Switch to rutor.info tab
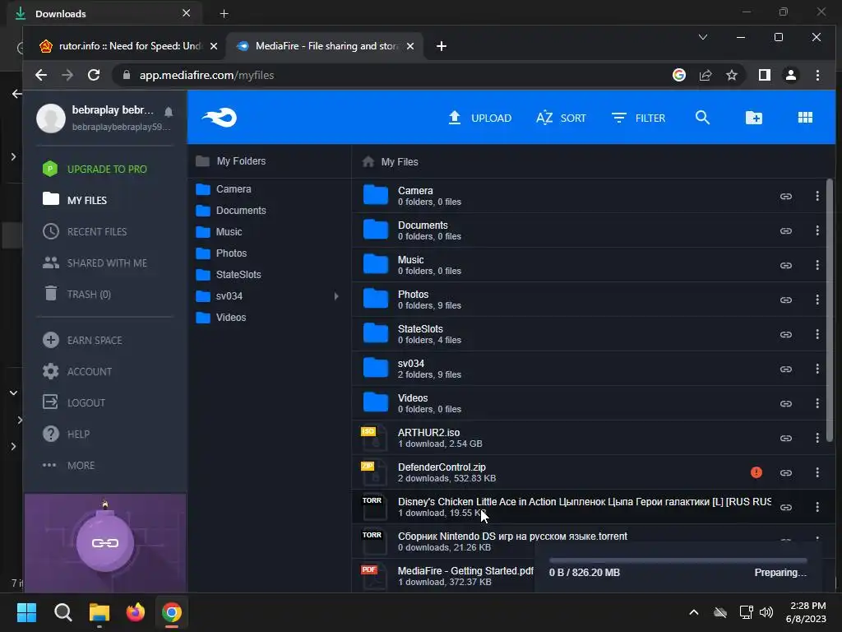The image size is (842, 632). (x=127, y=46)
